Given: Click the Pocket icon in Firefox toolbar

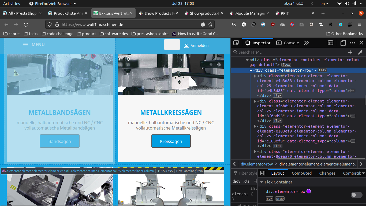Looking at the screenshot, I should (x=234, y=24).
